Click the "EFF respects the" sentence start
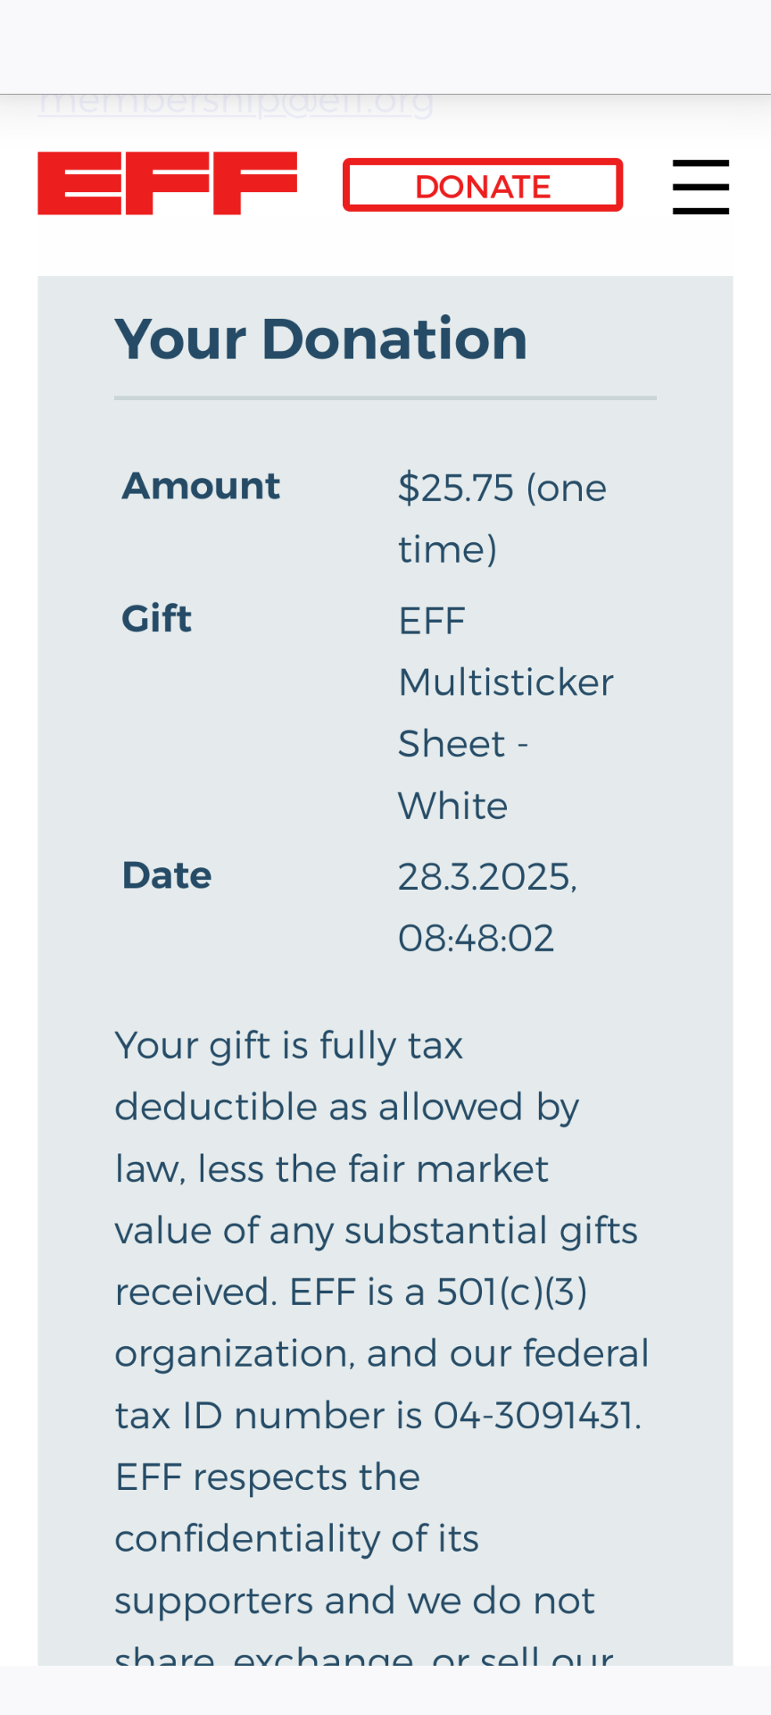The width and height of the screenshot is (771, 1715). click(268, 1477)
